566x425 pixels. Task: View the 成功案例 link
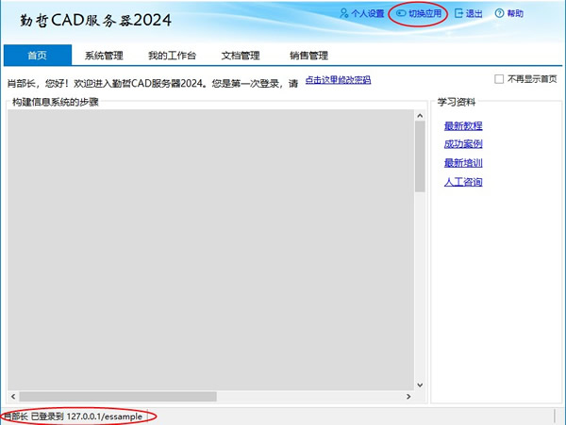[463, 144]
